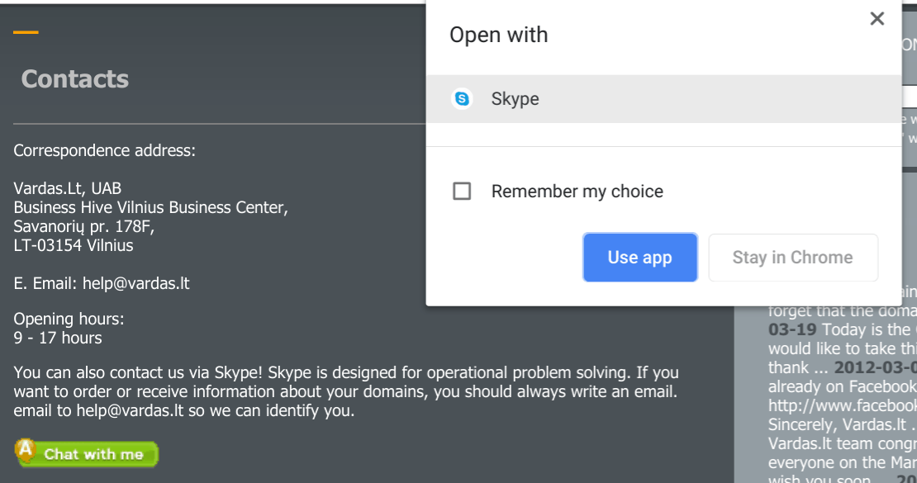
Task: Click the Chat with me Skype button
Action: (87, 453)
